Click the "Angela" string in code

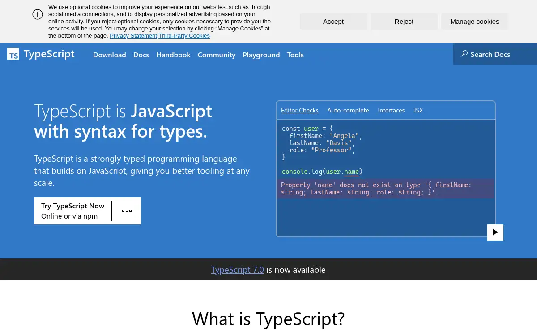tap(345, 136)
